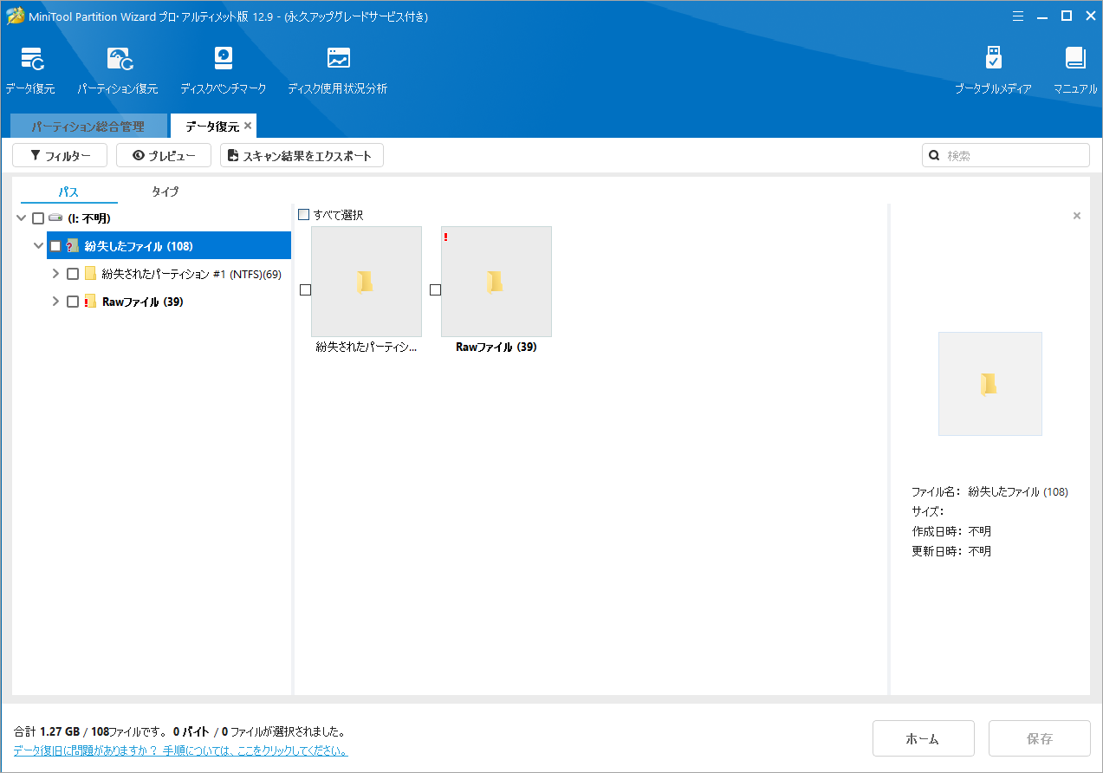Image resolution: width=1103 pixels, height=773 pixels.
Task: Click the 更新日時: 不明 text
Action: (x=951, y=551)
